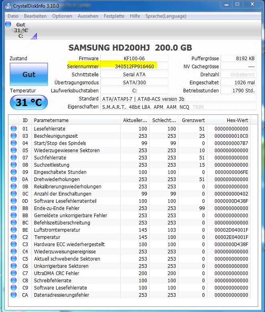
Task: Click status orb for Luftstromtemperatur row
Action: [x=14, y=230]
